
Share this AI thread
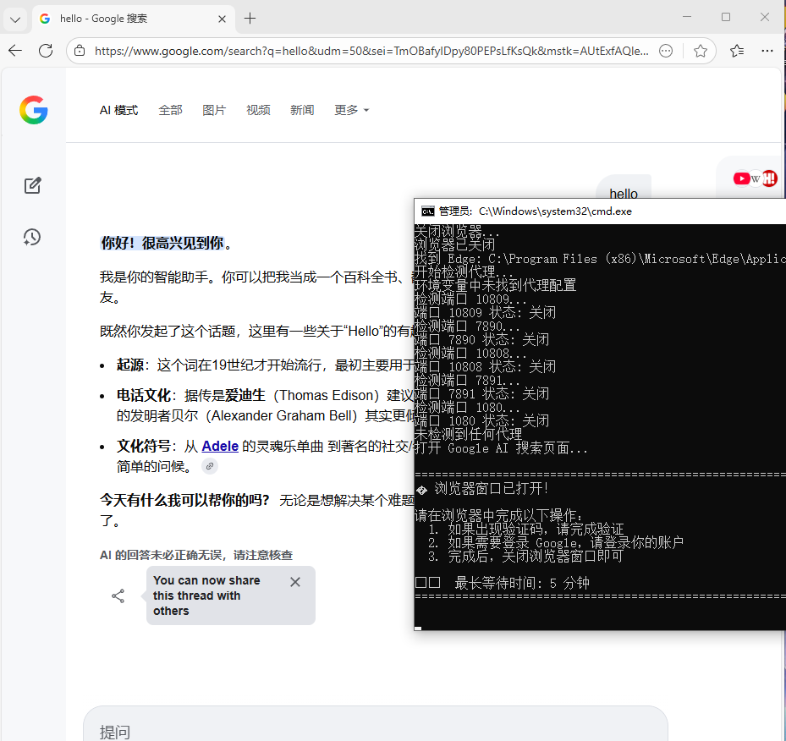118,596
